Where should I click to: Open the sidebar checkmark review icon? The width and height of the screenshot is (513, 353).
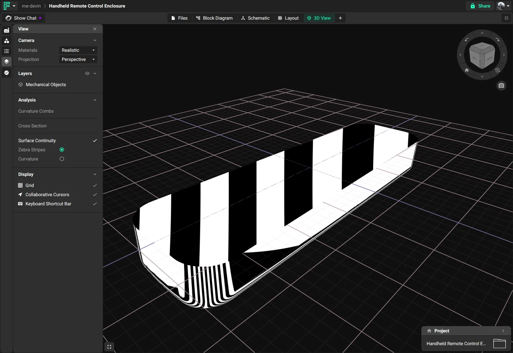pos(7,73)
